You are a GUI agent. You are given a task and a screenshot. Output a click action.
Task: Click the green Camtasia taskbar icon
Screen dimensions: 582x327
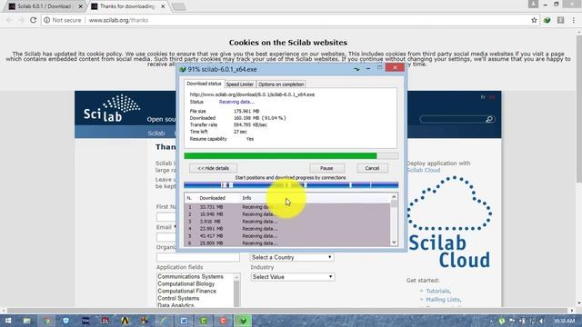click(204, 321)
